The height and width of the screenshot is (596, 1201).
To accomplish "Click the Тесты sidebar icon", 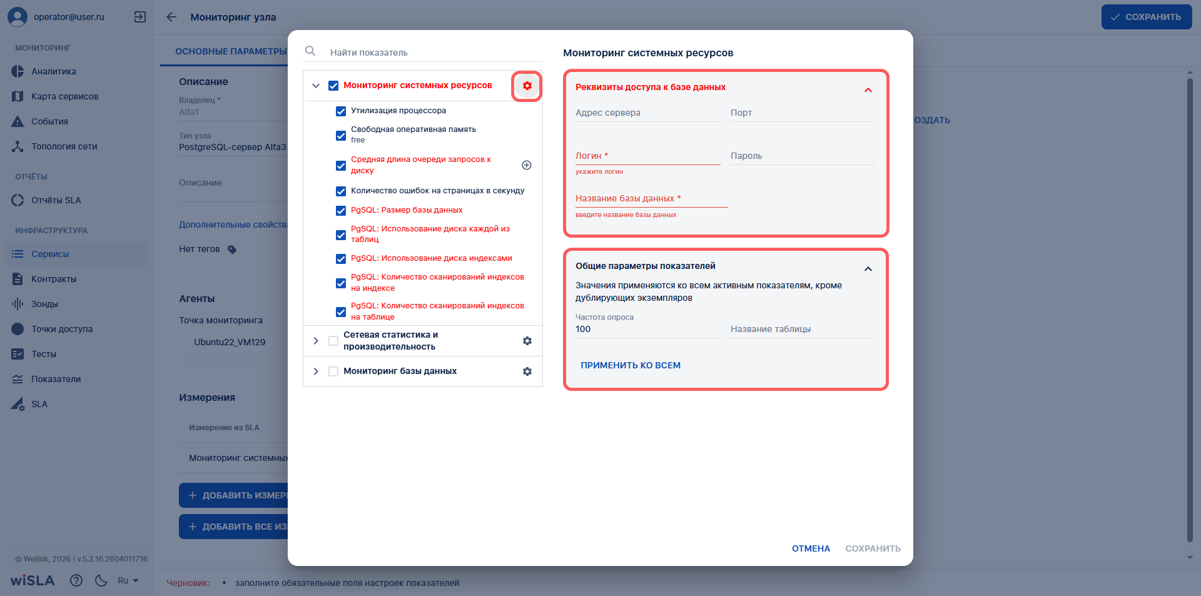I will (x=18, y=354).
